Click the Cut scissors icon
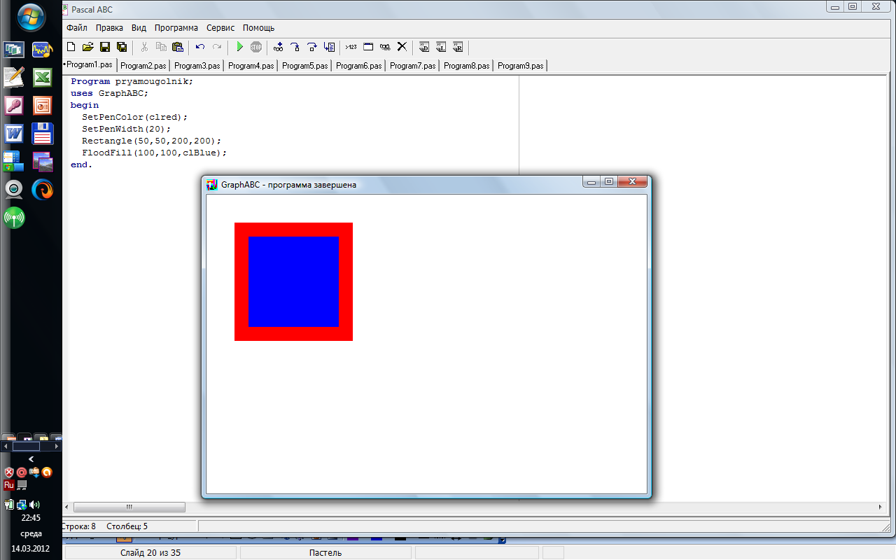Screen dimensions: 896x560 144,47
